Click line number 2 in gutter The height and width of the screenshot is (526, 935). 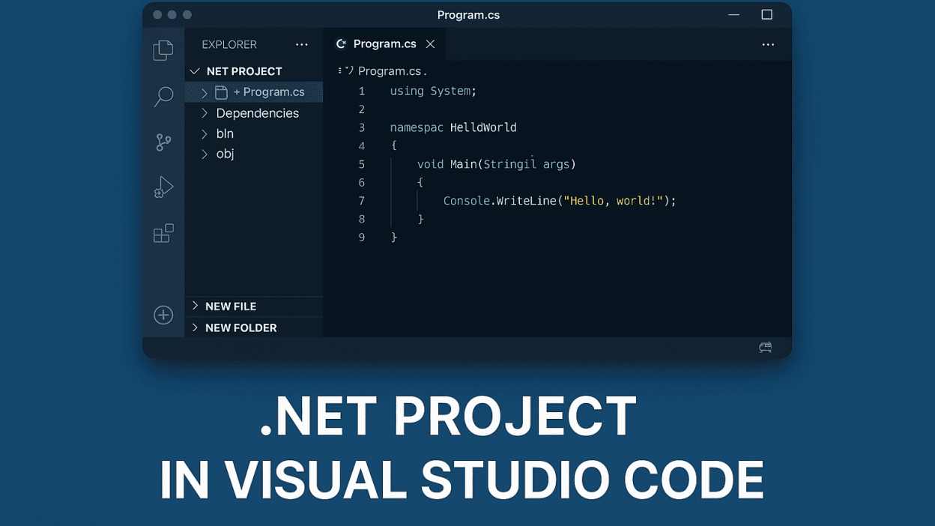click(362, 109)
